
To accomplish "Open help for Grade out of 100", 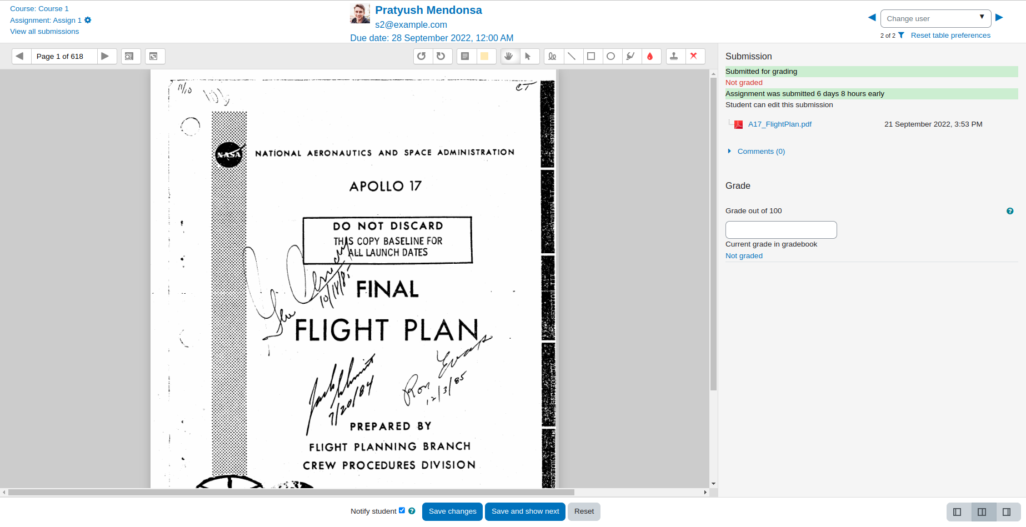I will 1010,211.
